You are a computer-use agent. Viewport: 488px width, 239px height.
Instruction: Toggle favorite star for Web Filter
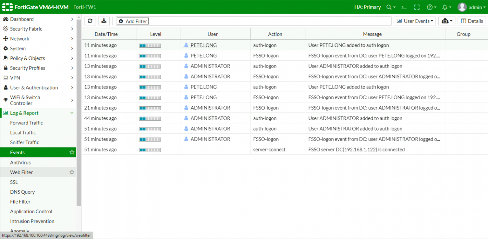click(x=72, y=172)
